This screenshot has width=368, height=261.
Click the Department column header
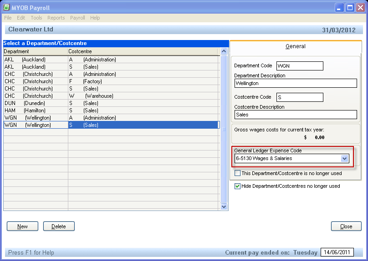coord(36,51)
